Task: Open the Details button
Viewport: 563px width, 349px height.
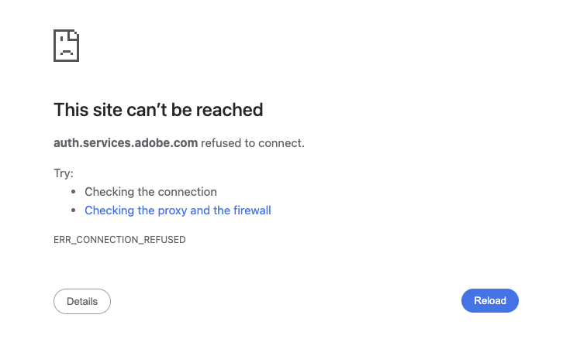Action: [x=82, y=301]
